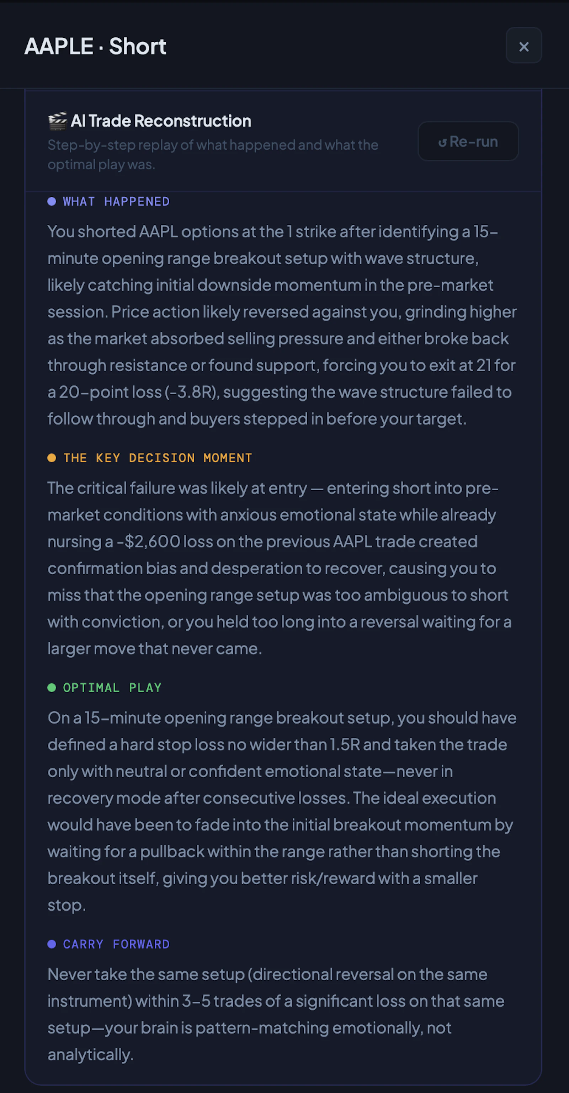Click the paragraph starting 'Never take the same setup'
This screenshot has width=569, height=1093.
[x=276, y=1014]
